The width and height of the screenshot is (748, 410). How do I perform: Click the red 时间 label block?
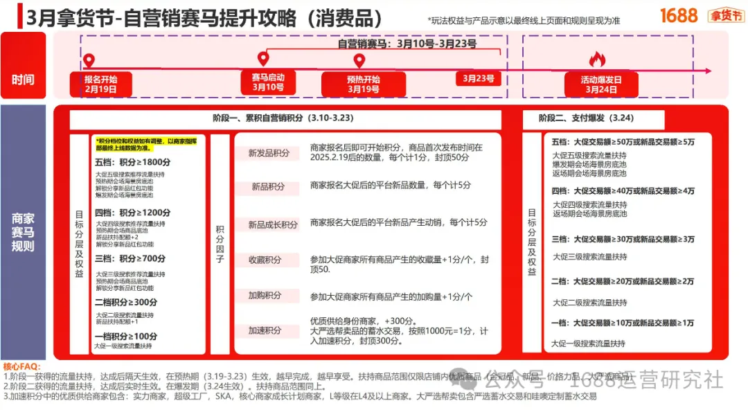pos(23,65)
